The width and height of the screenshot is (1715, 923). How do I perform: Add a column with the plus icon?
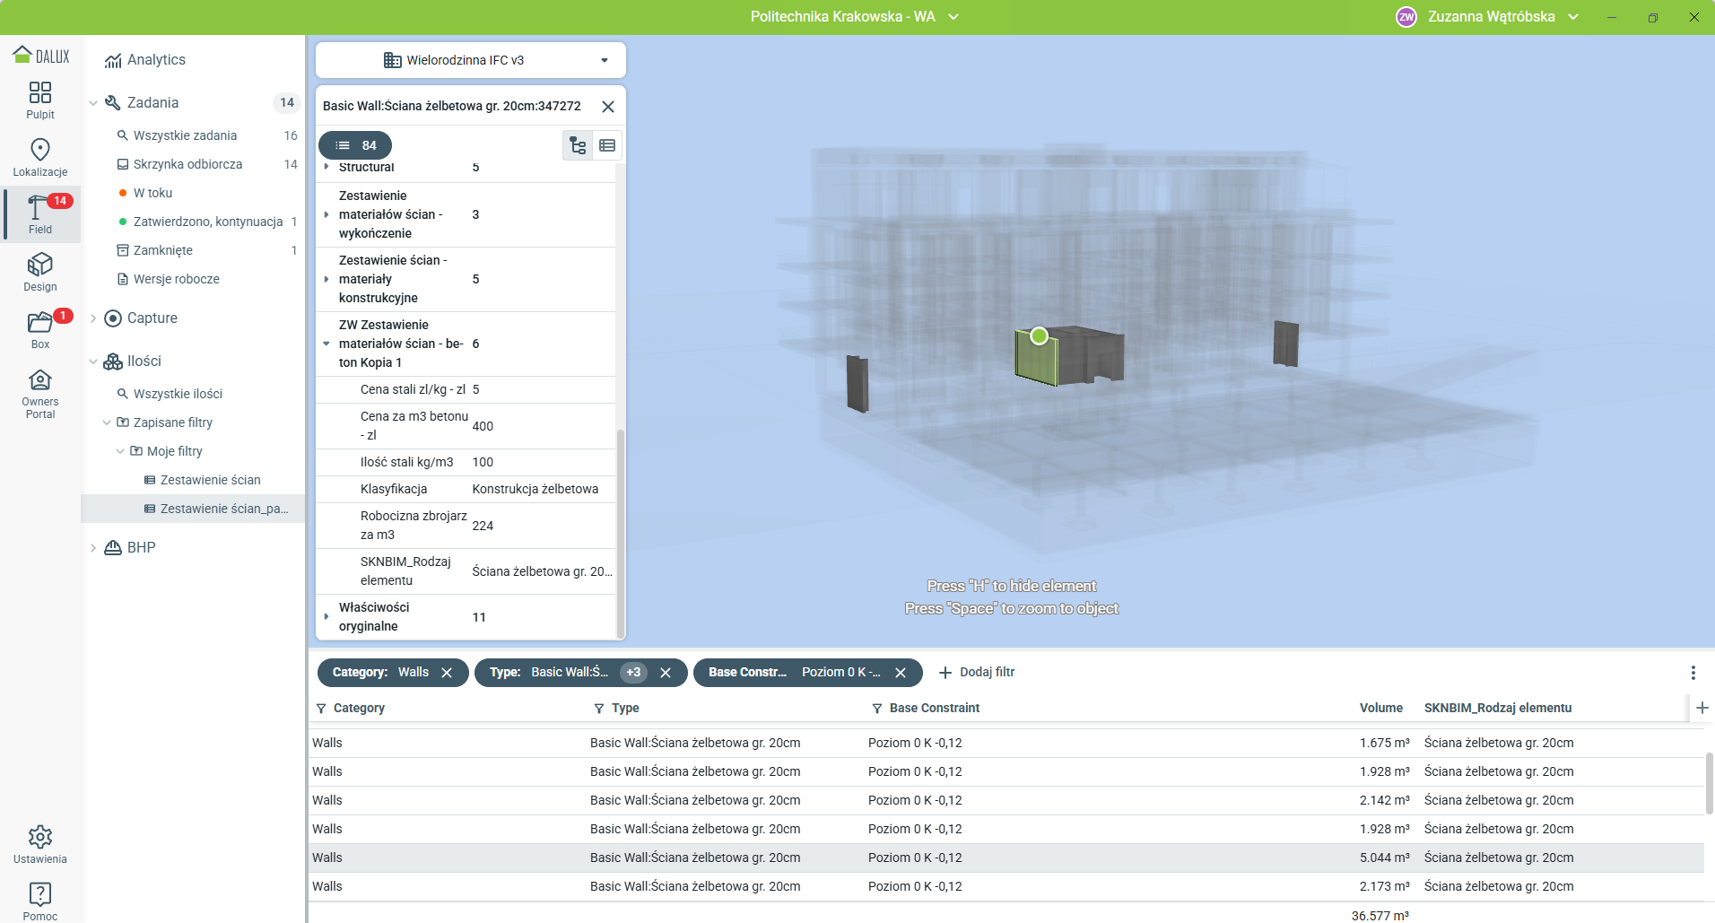1702,708
